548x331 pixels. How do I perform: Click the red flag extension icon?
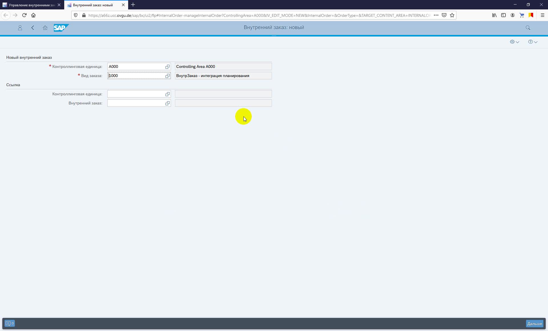point(531,15)
